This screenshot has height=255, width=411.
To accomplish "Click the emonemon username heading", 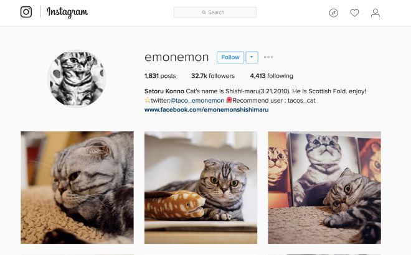I will 176,57.
